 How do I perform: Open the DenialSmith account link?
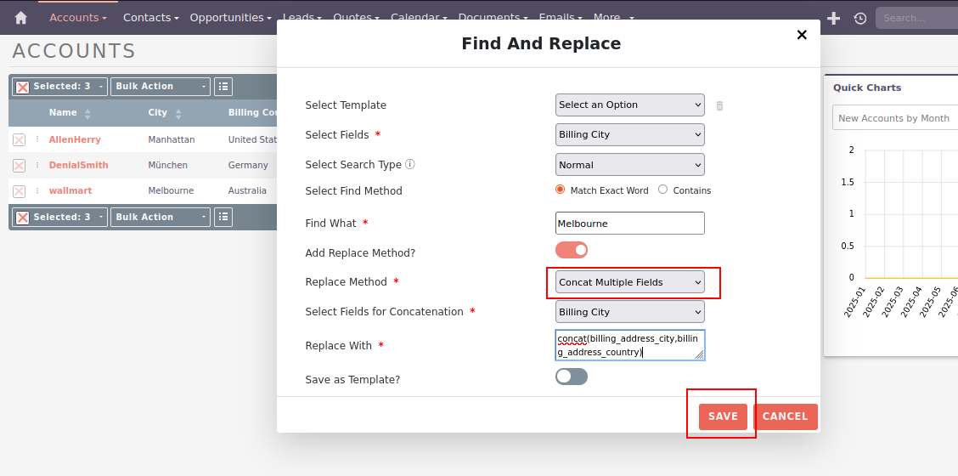78,165
